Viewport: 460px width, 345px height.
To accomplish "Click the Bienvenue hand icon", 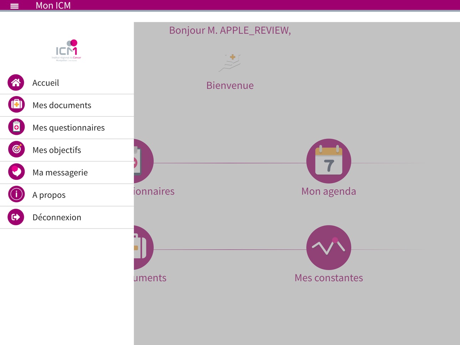I will pyautogui.click(x=230, y=62).
